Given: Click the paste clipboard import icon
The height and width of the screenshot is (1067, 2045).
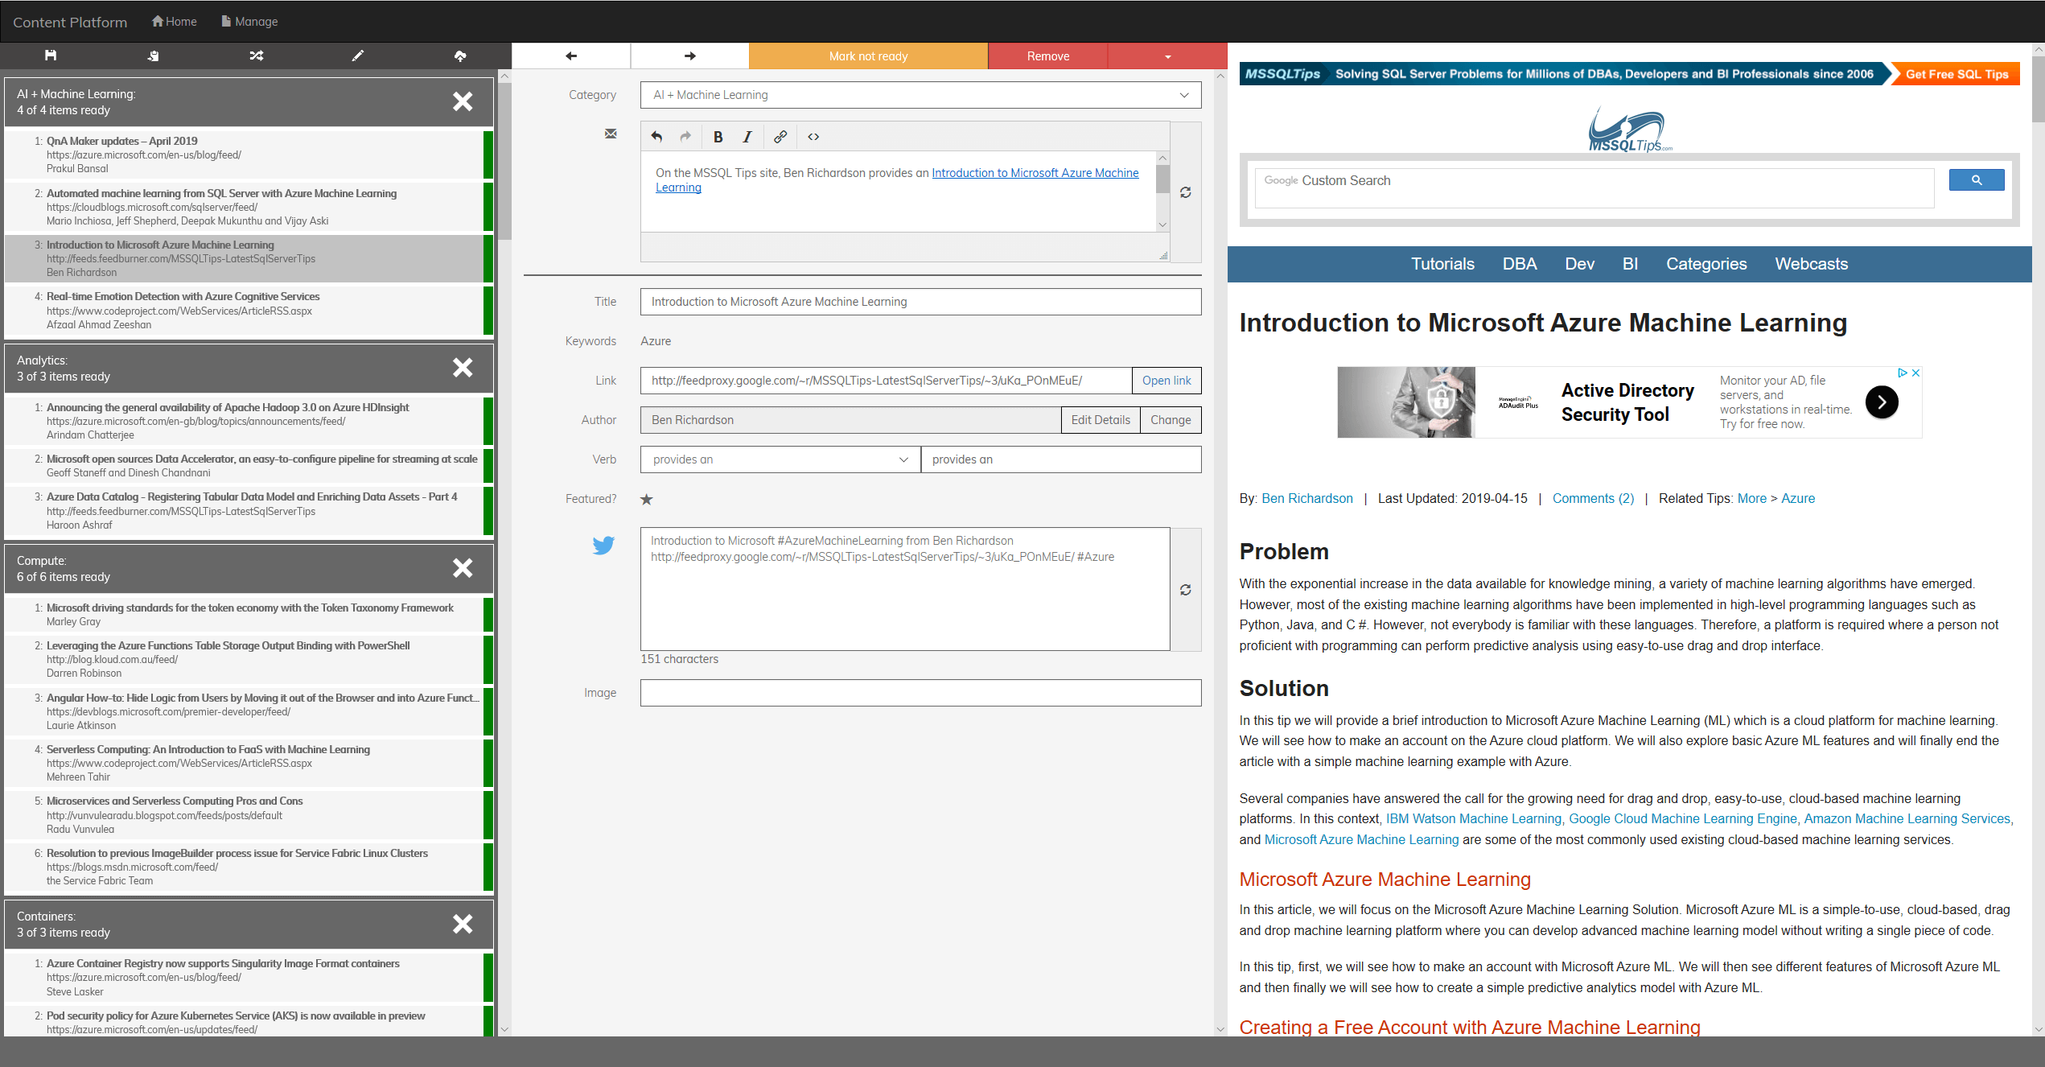Looking at the screenshot, I should 153,56.
